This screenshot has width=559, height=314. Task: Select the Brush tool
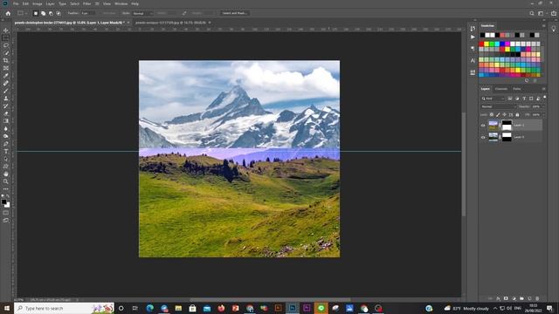pos(6,91)
